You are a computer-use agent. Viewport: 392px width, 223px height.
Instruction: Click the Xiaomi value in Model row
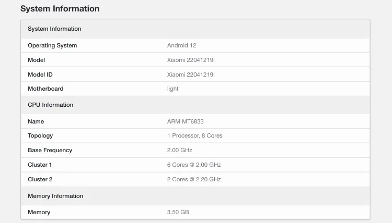pyautogui.click(x=191, y=60)
